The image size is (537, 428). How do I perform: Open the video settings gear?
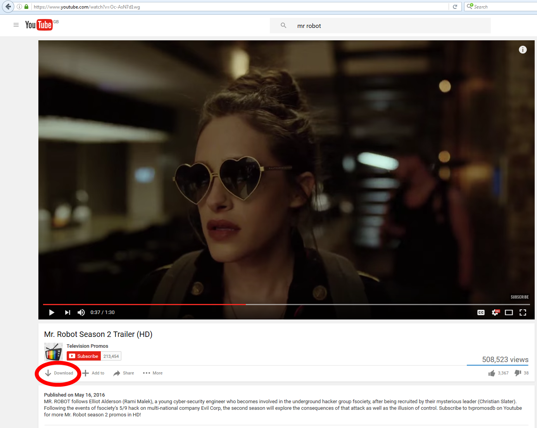coord(495,312)
